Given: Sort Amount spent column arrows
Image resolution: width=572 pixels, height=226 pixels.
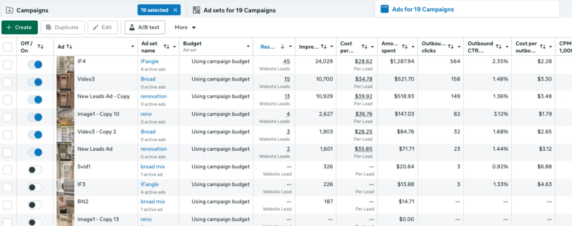Looking at the screenshot, I should click(x=405, y=46).
